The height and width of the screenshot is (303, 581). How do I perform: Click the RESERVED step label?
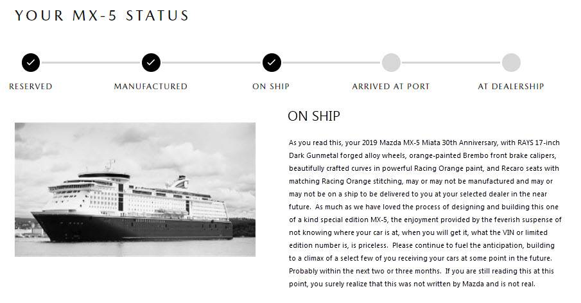click(31, 87)
